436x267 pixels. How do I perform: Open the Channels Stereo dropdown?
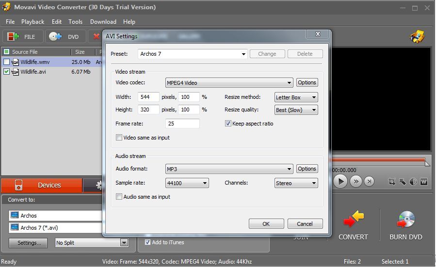coord(296,183)
